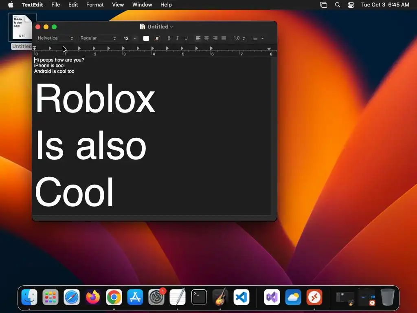This screenshot has height=313, width=417.
Task: Open the cloud app icon in Dock
Action: (293, 297)
